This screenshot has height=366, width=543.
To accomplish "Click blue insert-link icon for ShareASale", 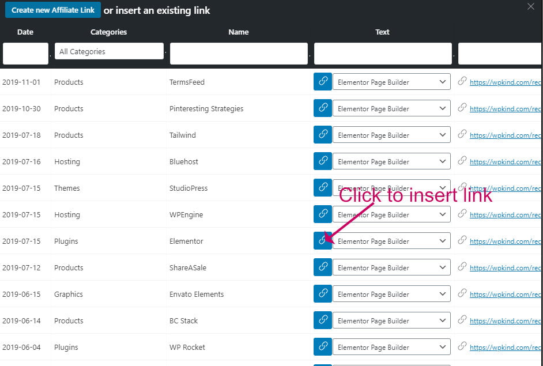I will (323, 267).
